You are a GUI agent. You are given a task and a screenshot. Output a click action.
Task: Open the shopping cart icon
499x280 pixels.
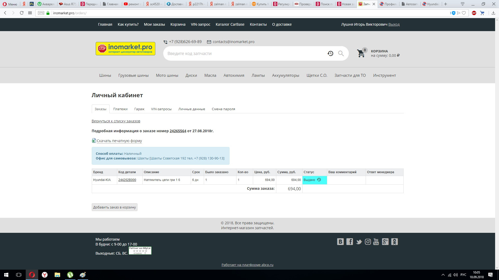pos(361,53)
